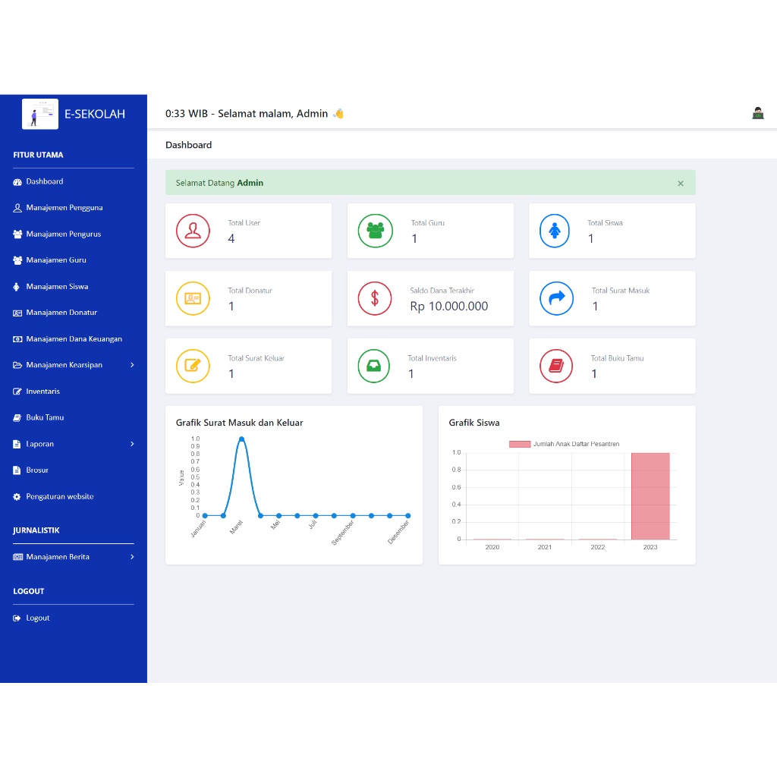This screenshot has width=777, height=777.
Task: Click the E-SEKOLAH brand title
Action: coord(95,114)
